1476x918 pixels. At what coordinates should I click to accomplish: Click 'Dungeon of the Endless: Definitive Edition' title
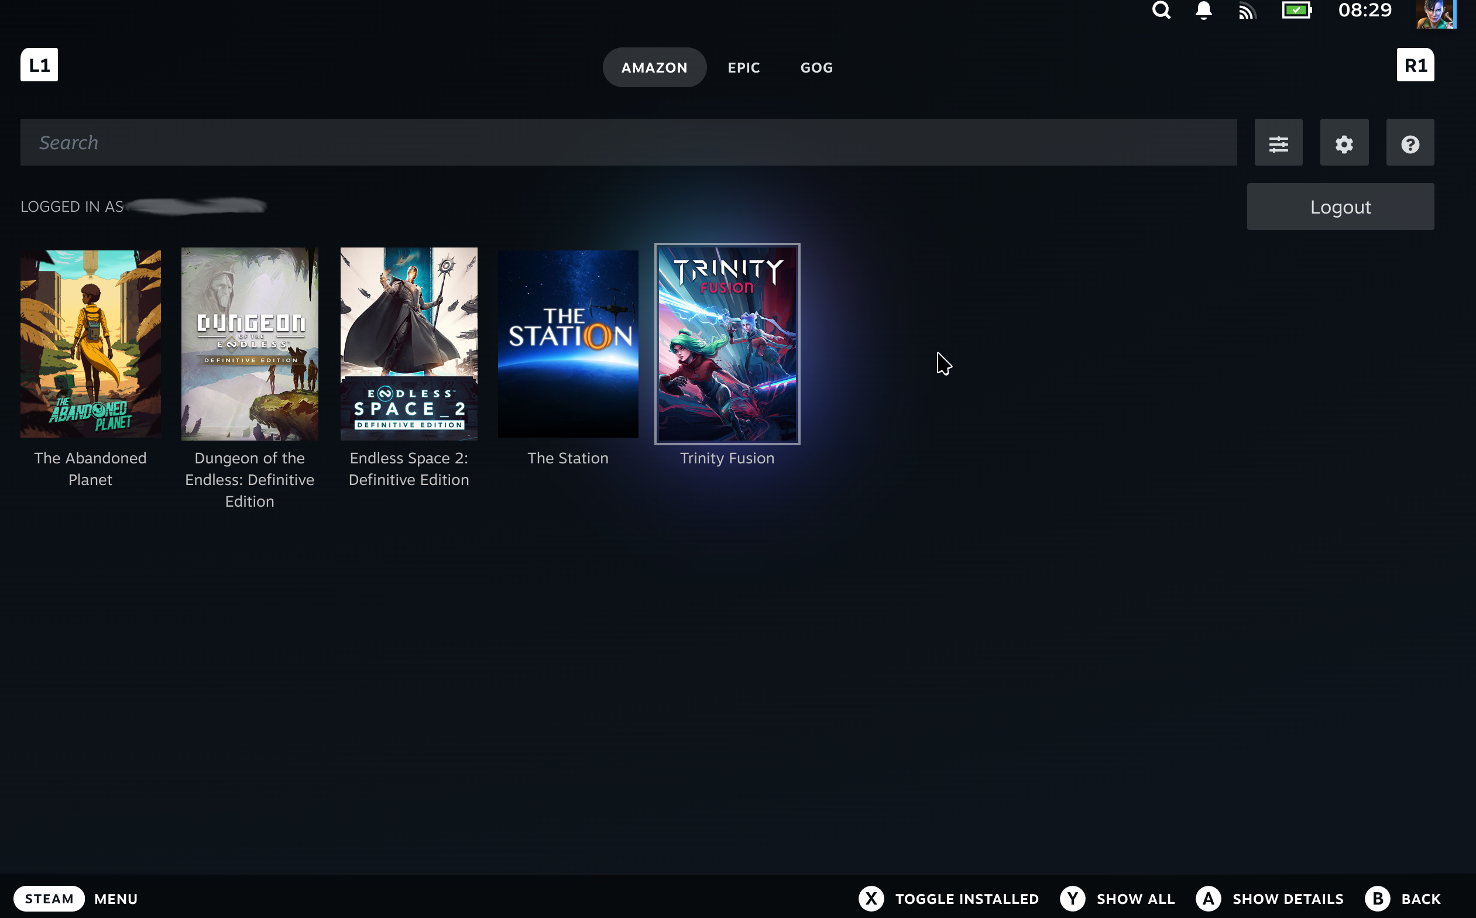249,480
